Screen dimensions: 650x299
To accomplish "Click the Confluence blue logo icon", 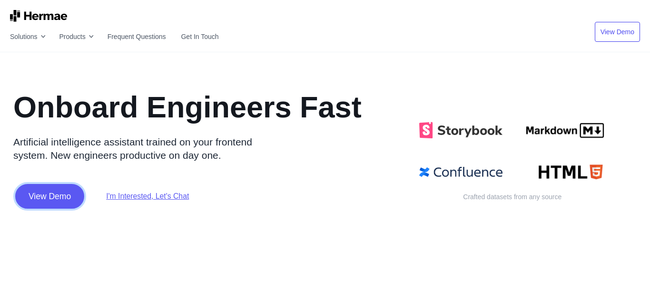I will [424, 172].
